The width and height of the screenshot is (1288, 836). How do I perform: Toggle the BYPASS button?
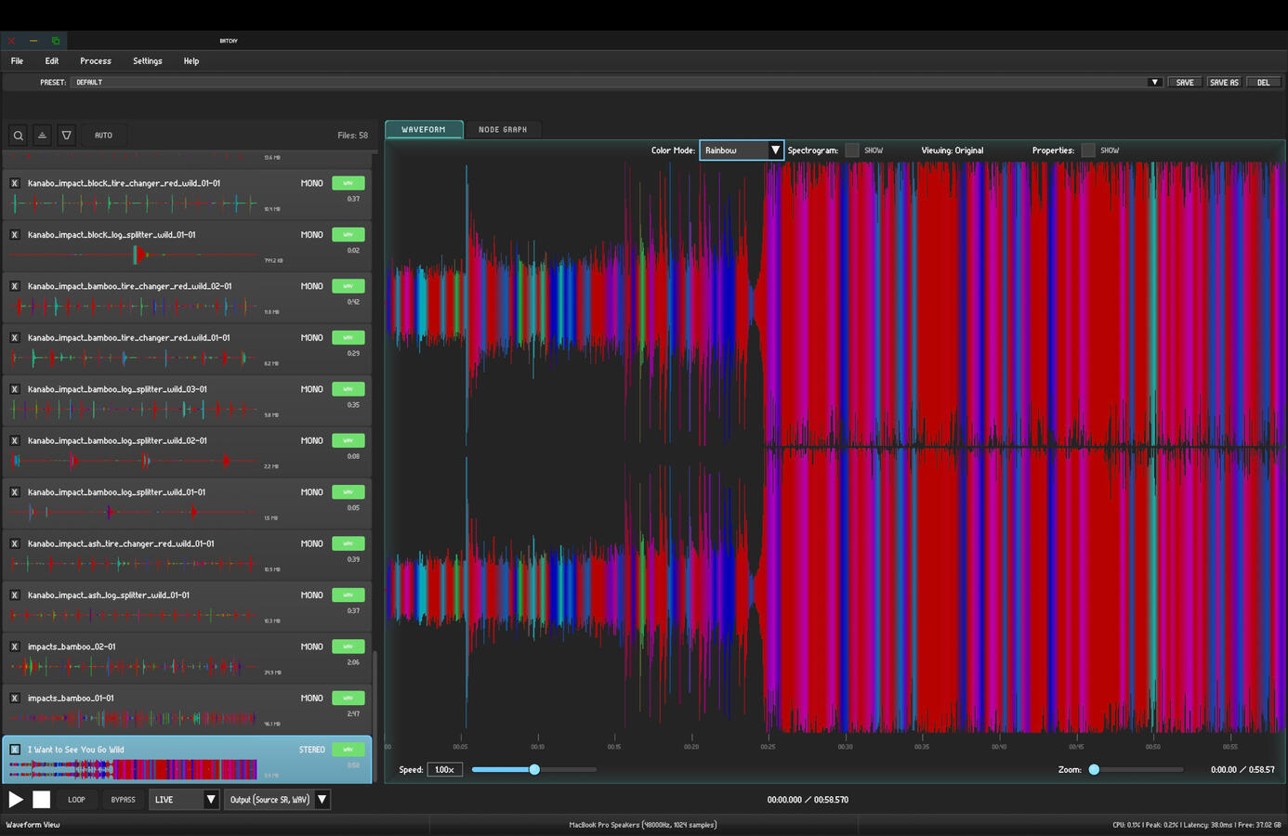pyautogui.click(x=123, y=800)
